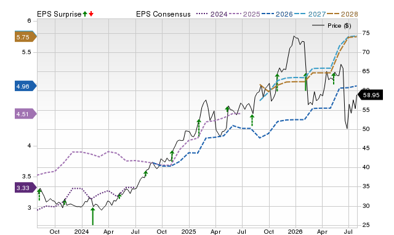Click the green up arrow next to EPS Surprise
The width and height of the screenshot is (394, 235).
(x=85, y=14)
